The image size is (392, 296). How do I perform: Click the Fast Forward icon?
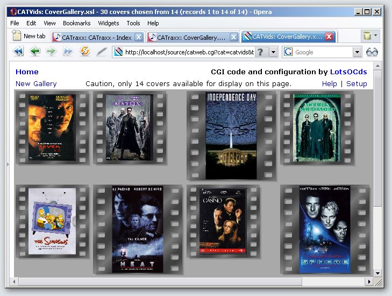68,52
